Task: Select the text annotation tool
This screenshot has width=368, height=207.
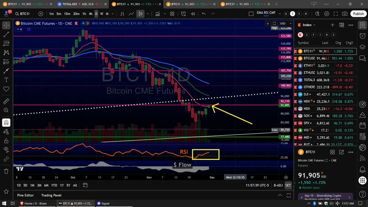Action: (6, 80)
